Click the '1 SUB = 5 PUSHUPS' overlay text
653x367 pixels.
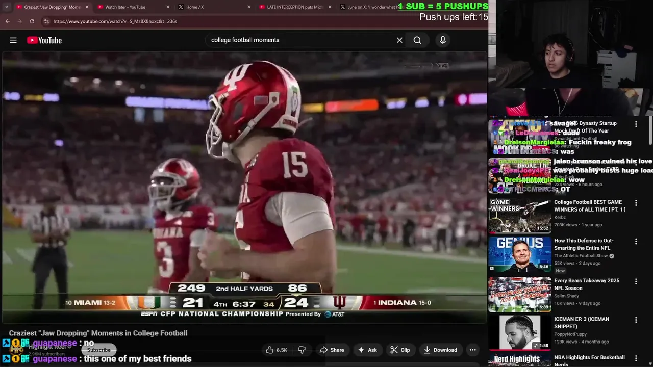(x=443, y=6)
